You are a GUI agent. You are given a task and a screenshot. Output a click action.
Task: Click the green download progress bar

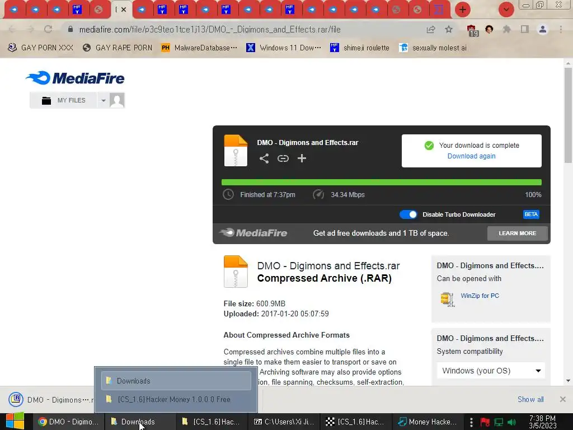(381, 182)
